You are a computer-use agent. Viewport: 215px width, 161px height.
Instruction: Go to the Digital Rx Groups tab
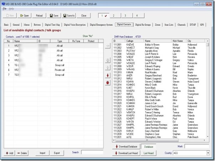143,25
